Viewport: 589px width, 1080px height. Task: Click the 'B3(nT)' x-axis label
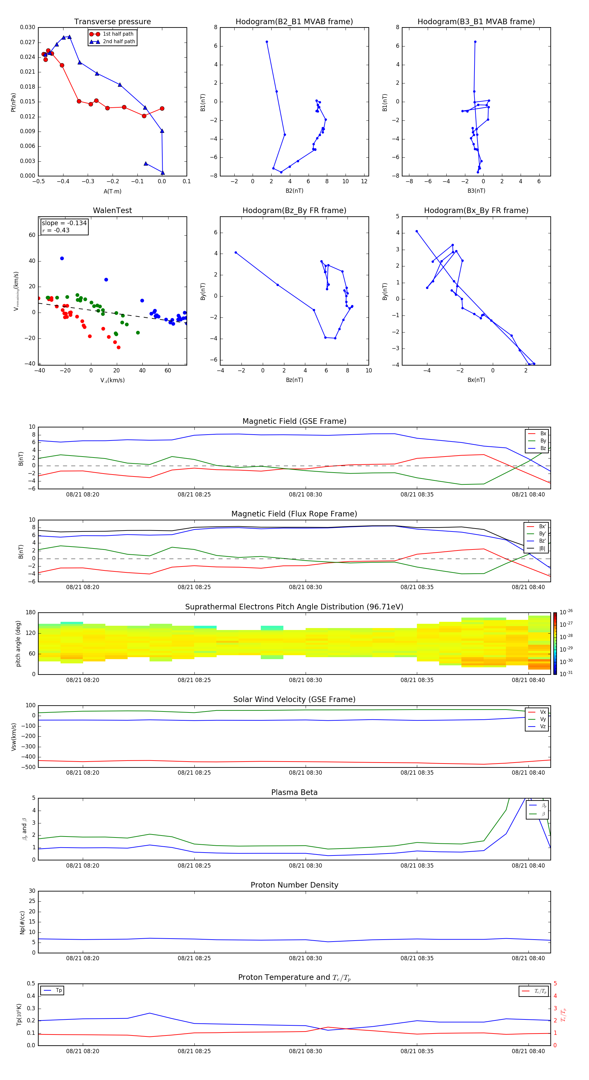[476, 191]
